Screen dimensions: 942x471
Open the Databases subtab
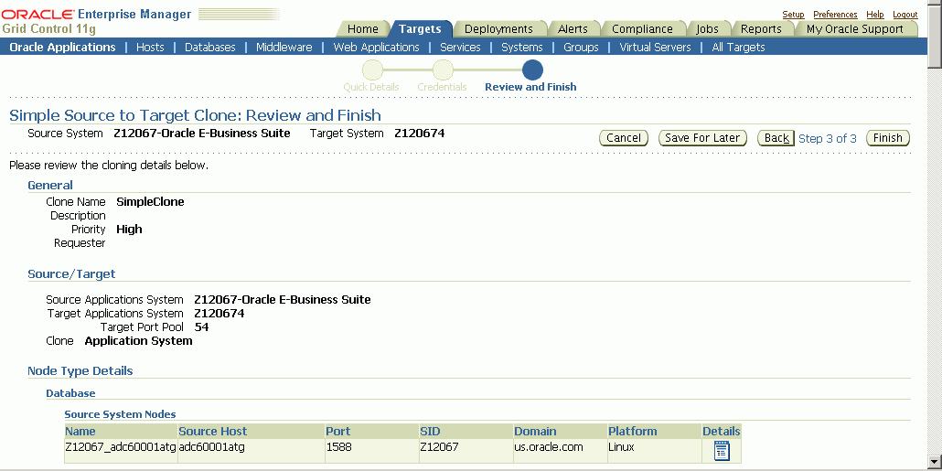(210, 47)
